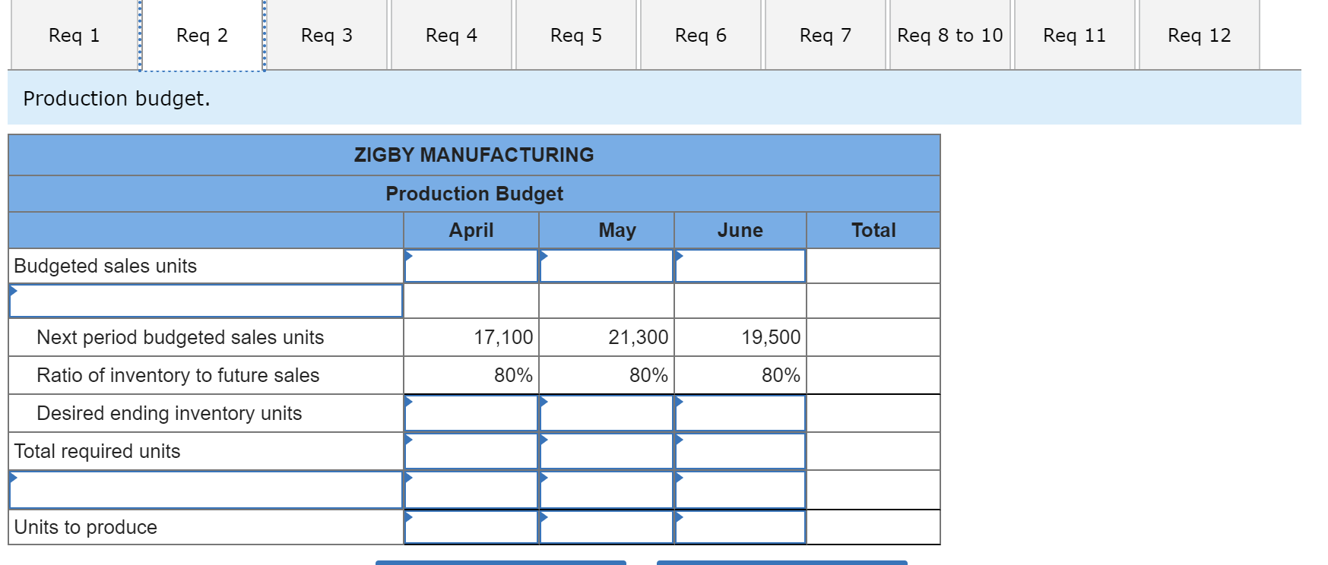Click the June column header
Image resolution: width=1328 pixels, height=565 pixels.
pyautogui.click(x=740, y=230)
